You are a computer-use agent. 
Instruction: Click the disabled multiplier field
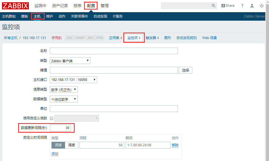pyautogui.click(x=77, y=118)
